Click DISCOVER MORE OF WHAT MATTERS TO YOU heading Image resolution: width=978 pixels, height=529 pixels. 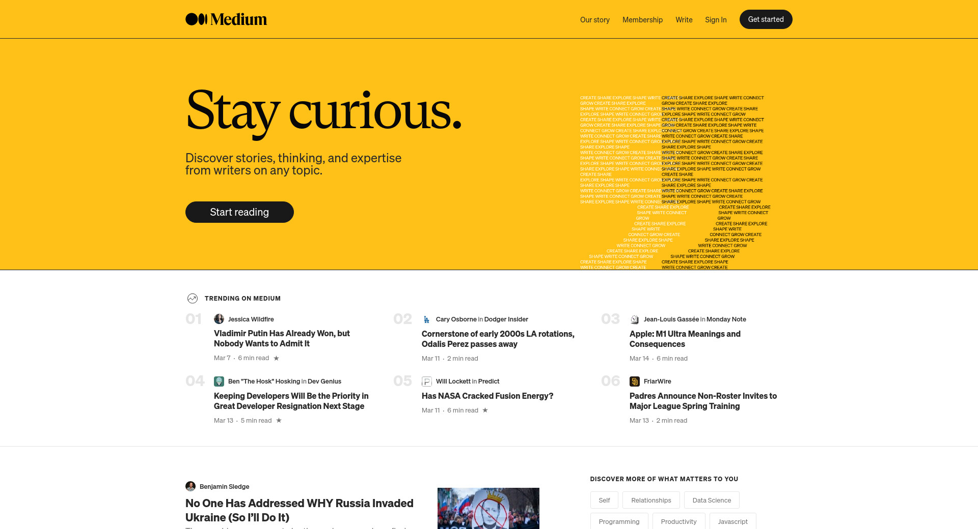coord(664,479)
